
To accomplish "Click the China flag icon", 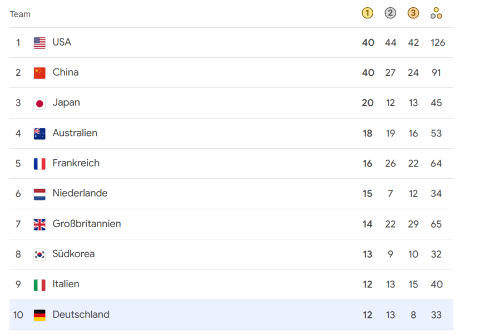I will coord(39,73).
